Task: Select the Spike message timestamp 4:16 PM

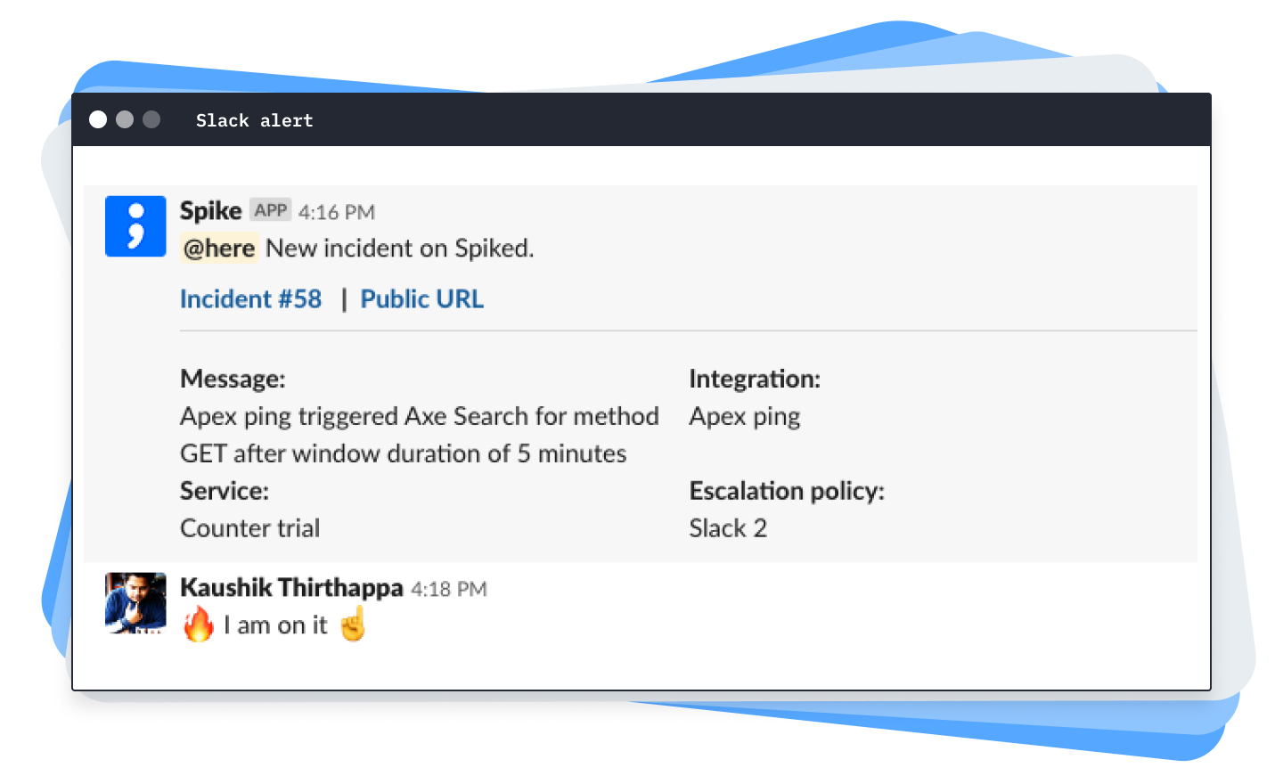Action: 337,211
